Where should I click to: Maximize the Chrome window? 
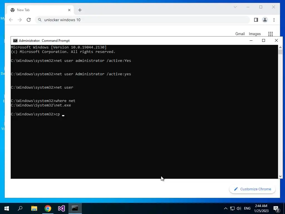(261, 7)
